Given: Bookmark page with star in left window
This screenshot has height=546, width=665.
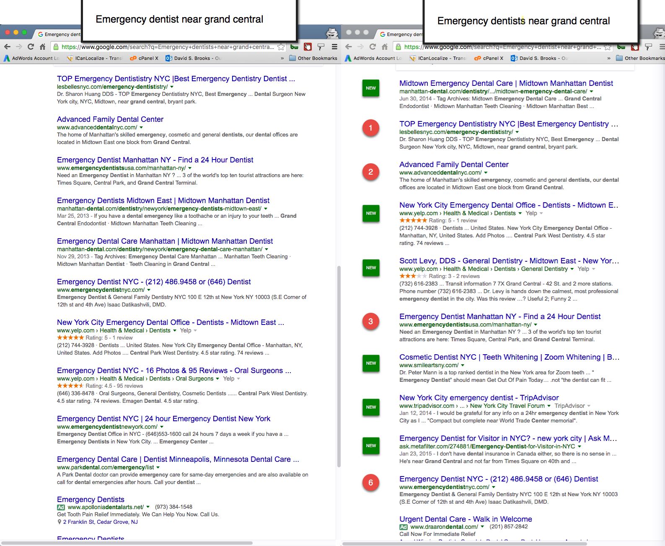Looking at the screenshot, I should tap(281, 47).
